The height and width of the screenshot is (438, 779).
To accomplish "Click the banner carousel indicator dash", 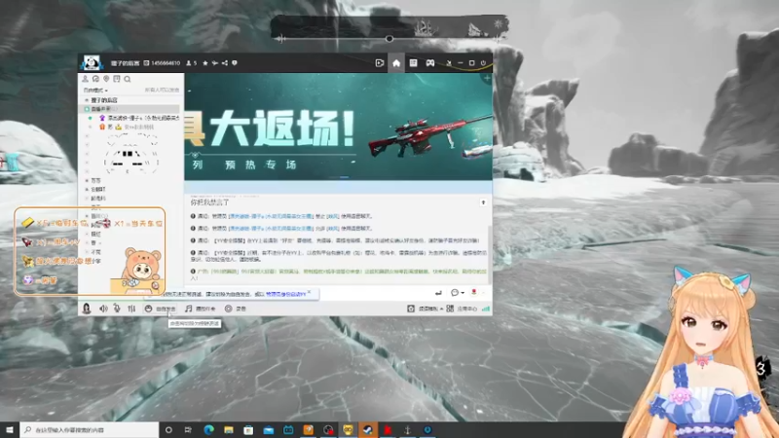I will pyautogui.click(x=344, y=177).
